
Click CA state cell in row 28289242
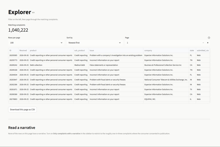tap(192, 65)
